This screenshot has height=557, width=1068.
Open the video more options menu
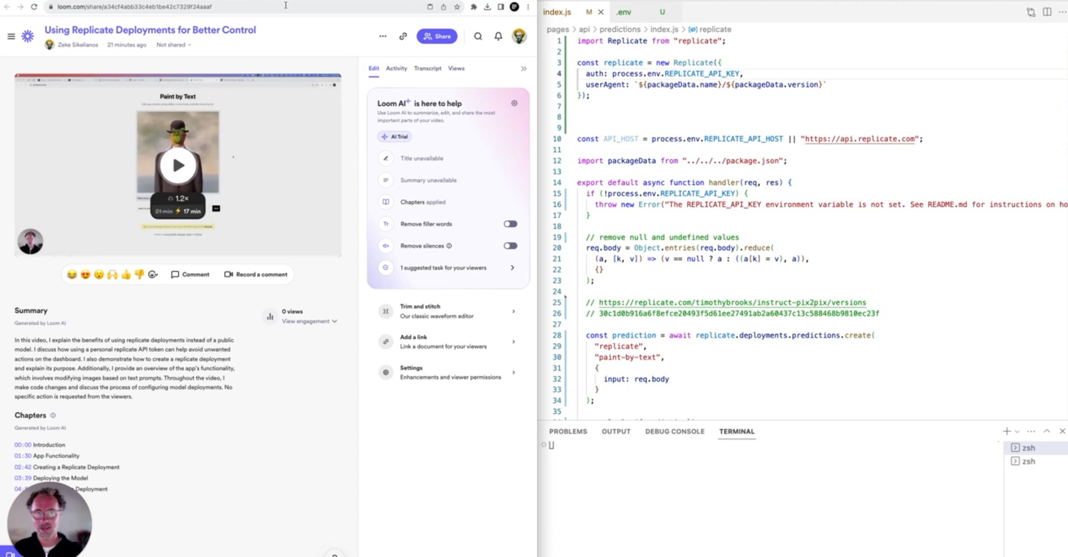383,36
